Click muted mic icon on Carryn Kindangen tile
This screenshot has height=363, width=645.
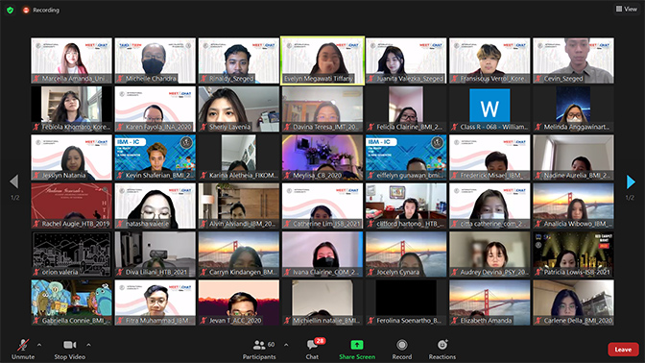203,272
